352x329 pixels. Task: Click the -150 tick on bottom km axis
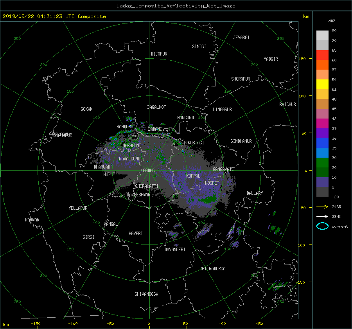pos(36,324)
